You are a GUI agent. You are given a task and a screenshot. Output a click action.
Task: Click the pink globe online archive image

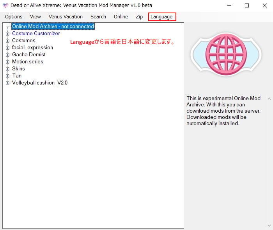[x=226, y=55]
